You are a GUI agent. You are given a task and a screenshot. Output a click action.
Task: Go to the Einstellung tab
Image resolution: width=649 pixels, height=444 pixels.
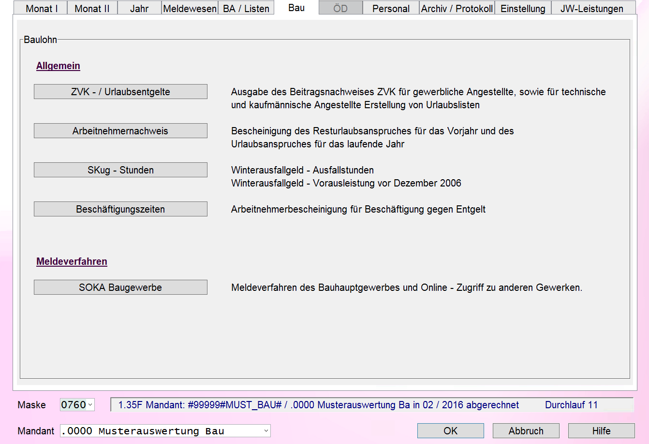tap(523, 8)
